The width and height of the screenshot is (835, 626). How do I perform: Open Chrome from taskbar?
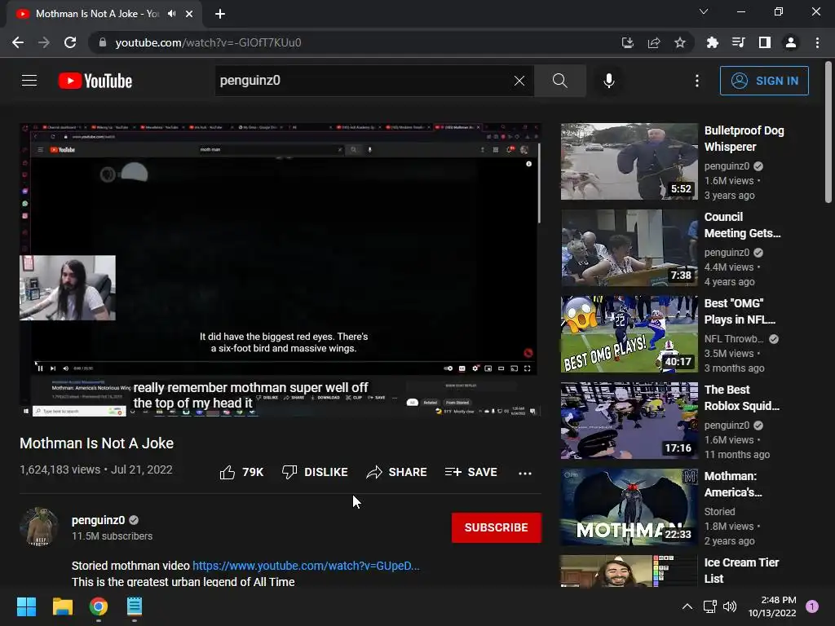point(99,606)
